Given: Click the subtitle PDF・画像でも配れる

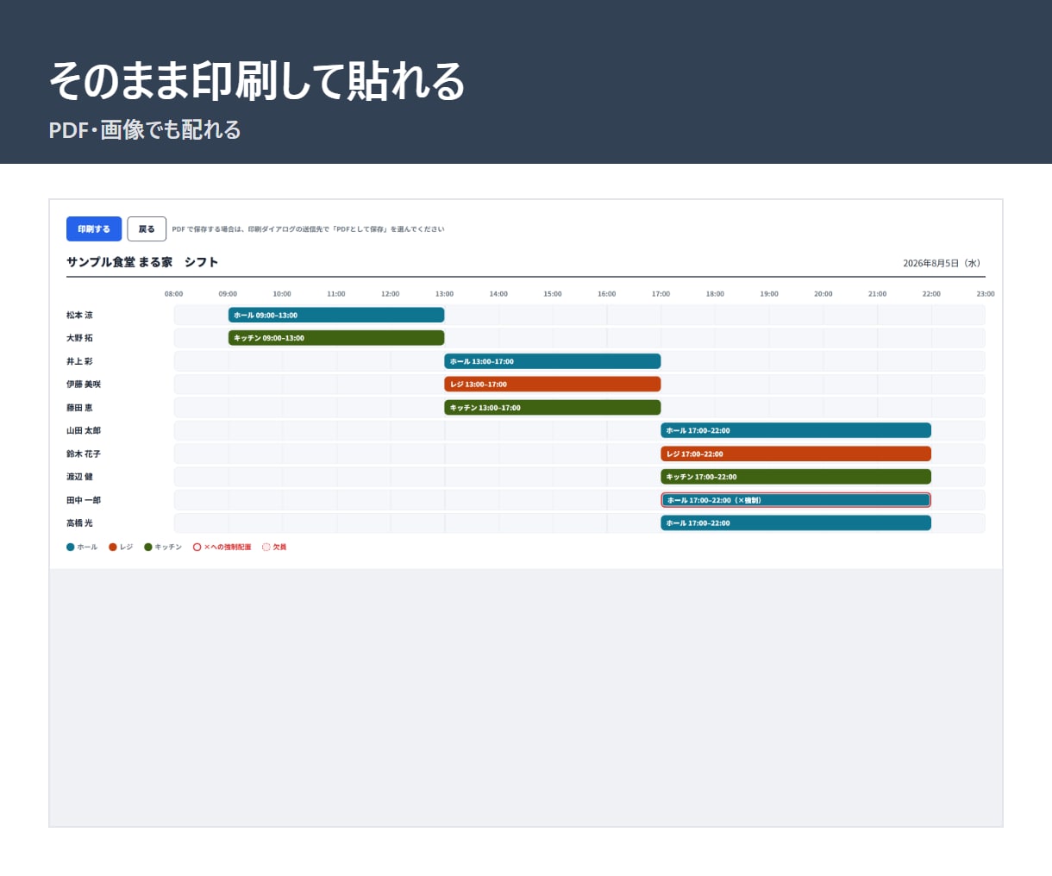Looking at the screenshot, I should (x=145, y=129).
